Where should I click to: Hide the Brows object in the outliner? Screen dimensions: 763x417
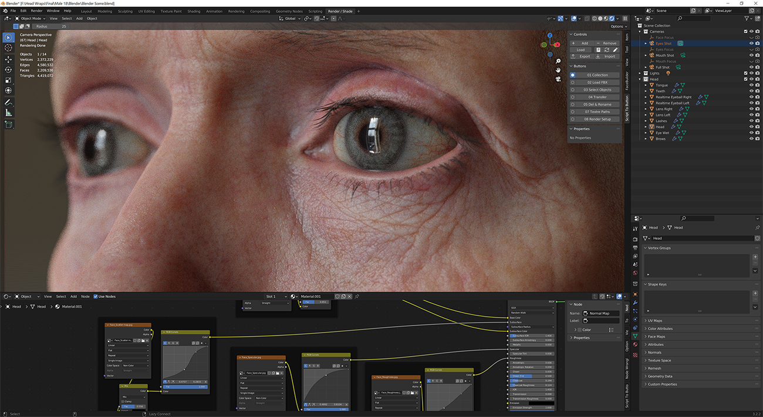point(751,138)
